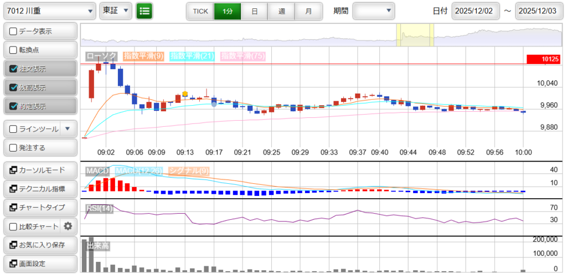Open the 期間 period dropdown
Image resolution: width=567 pixels, height=274 pixels.
click(x=374, y=11)
